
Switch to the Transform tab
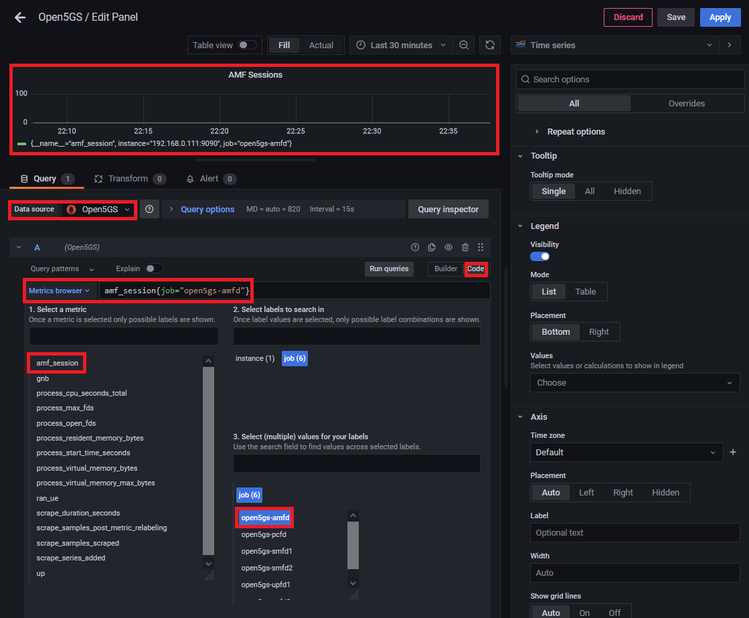coord(130,179)
